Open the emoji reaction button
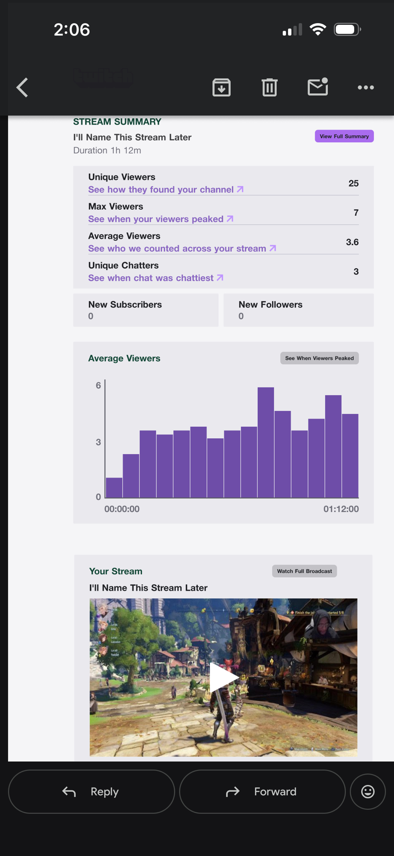 point(368,791)
